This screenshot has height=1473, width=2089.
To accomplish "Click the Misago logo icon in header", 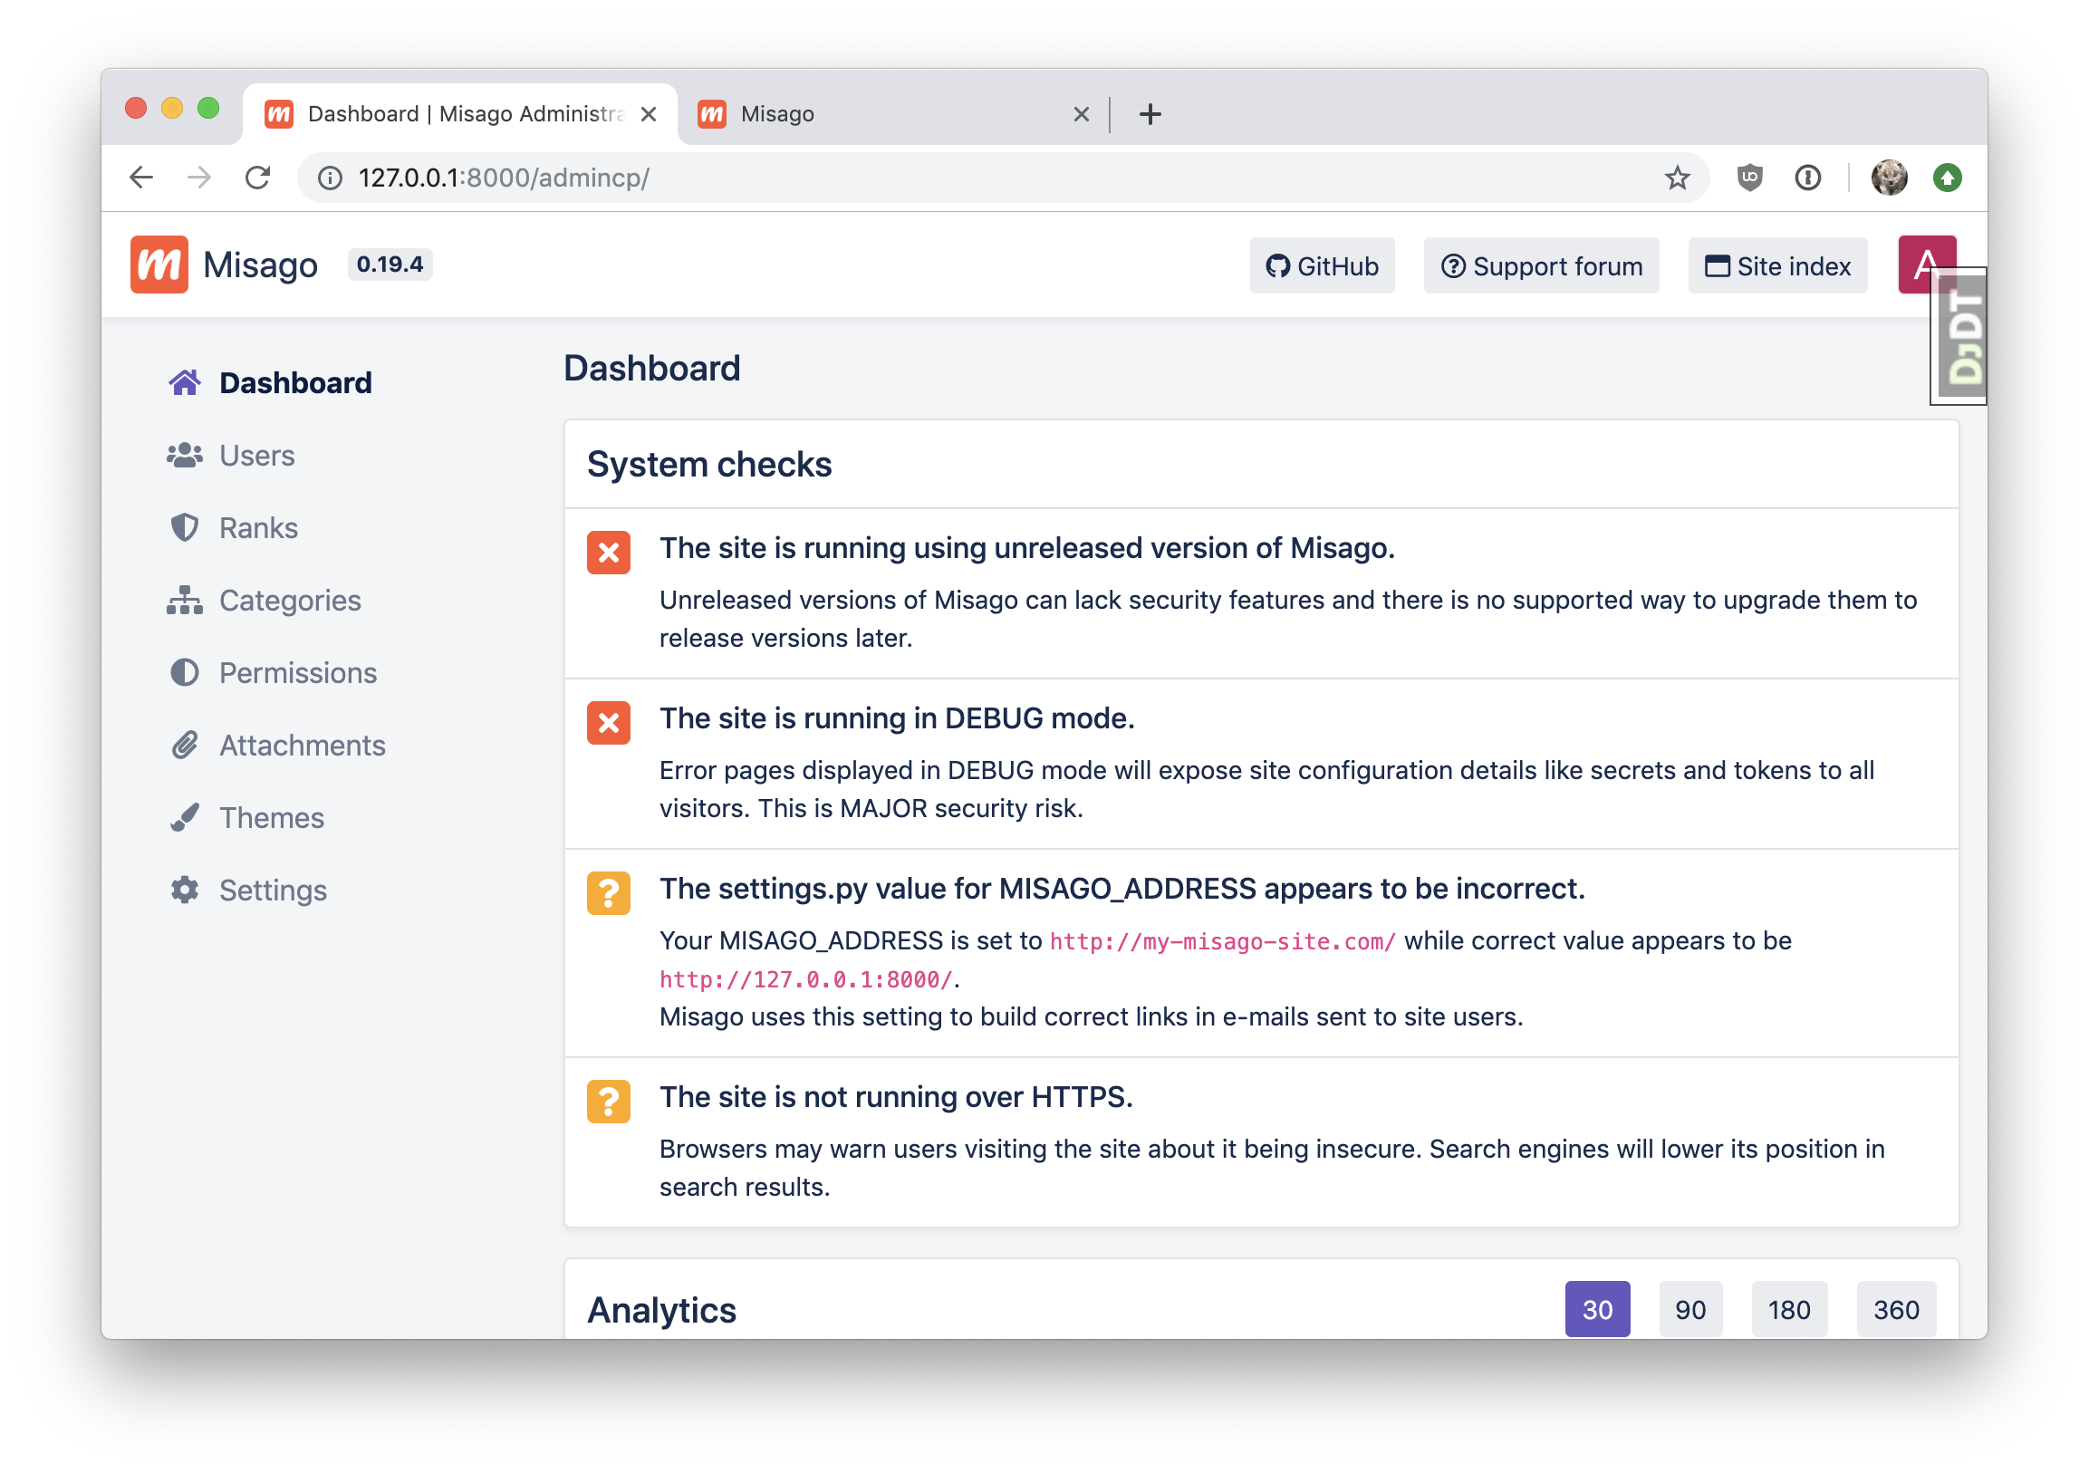I will tap(159, 265).
